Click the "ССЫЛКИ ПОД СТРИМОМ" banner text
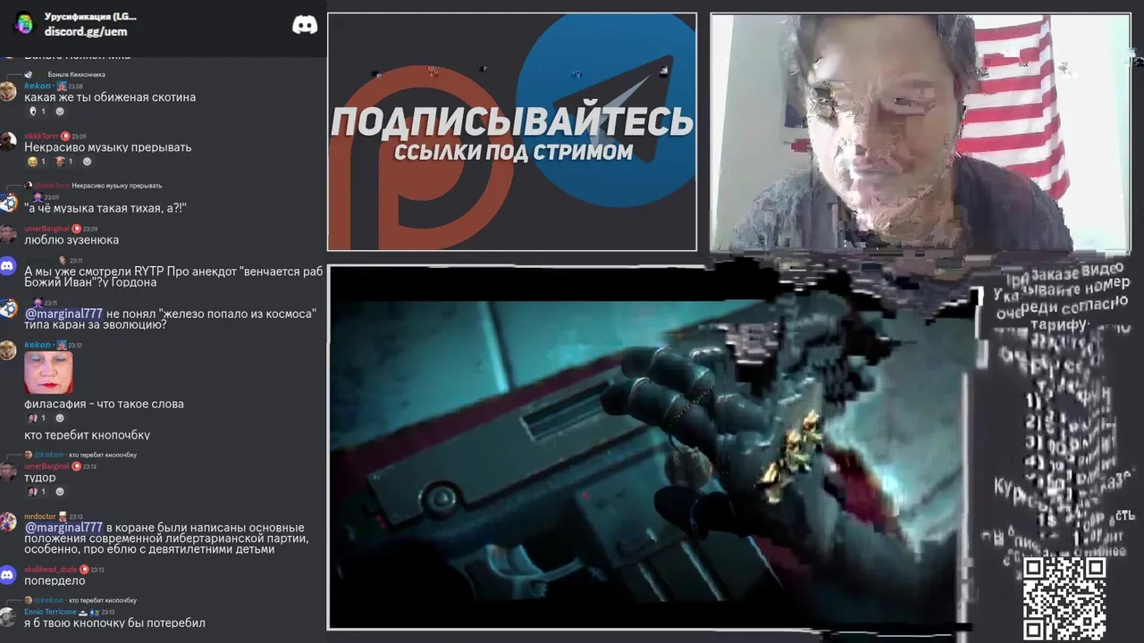Screen dimensions: 1144x643 [x=513, y=152]
